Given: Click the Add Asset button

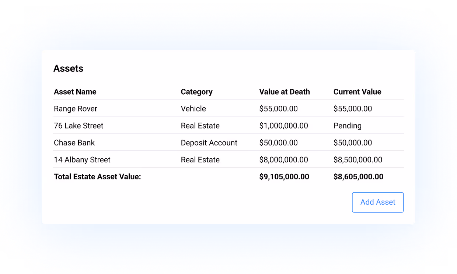Looking at the screenshot, I should click(x=378, y=202).
